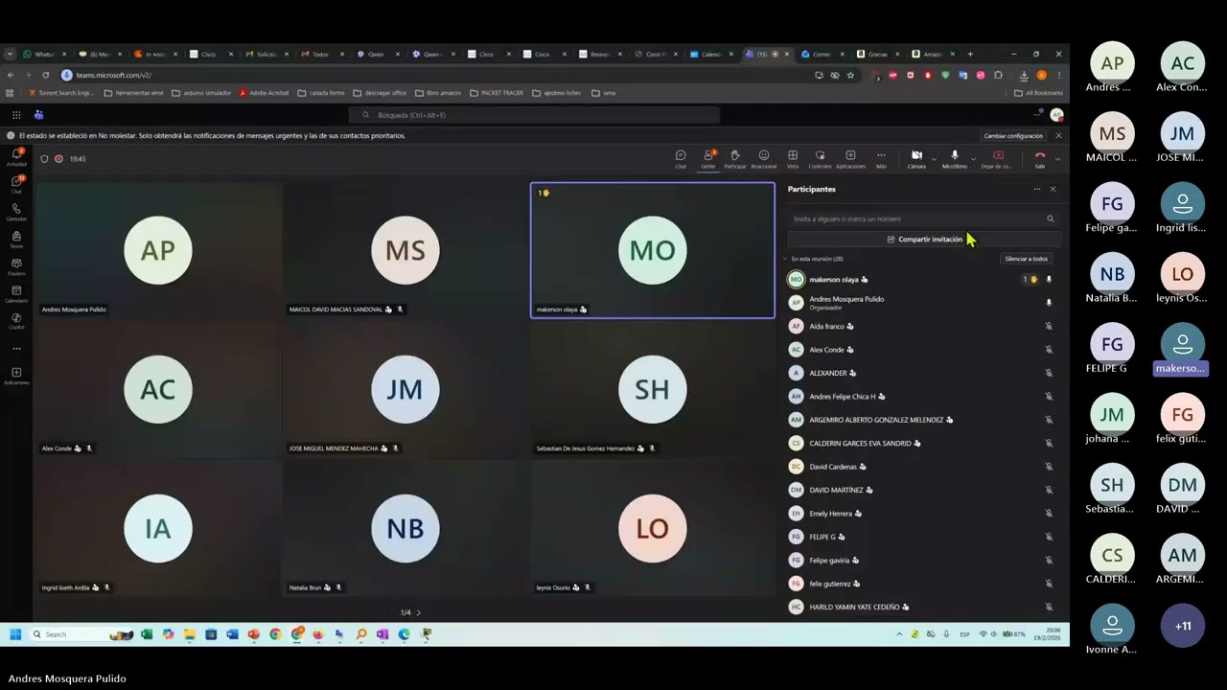The image size is (1227, 690).
Task: Toggle felix gutierrez's microphone icon
Action: coord(1049,584)
